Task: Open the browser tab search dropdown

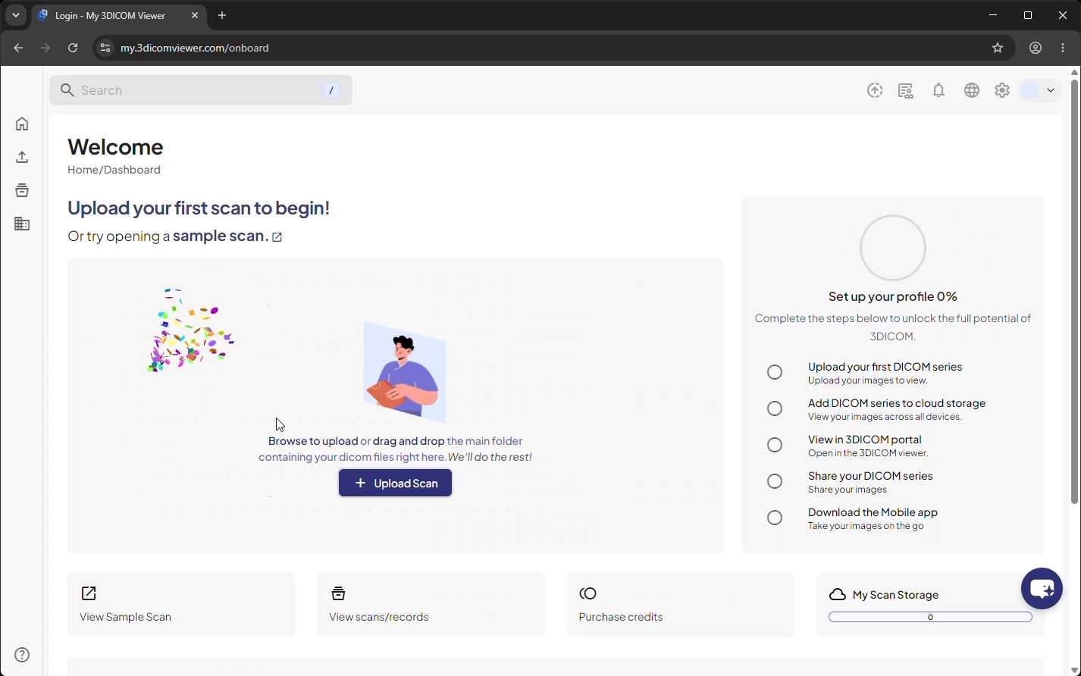Action: click(16, 15)
